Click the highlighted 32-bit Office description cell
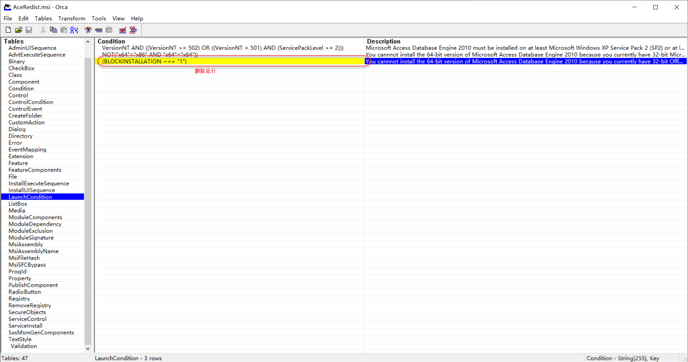 [x=526, y=61]
